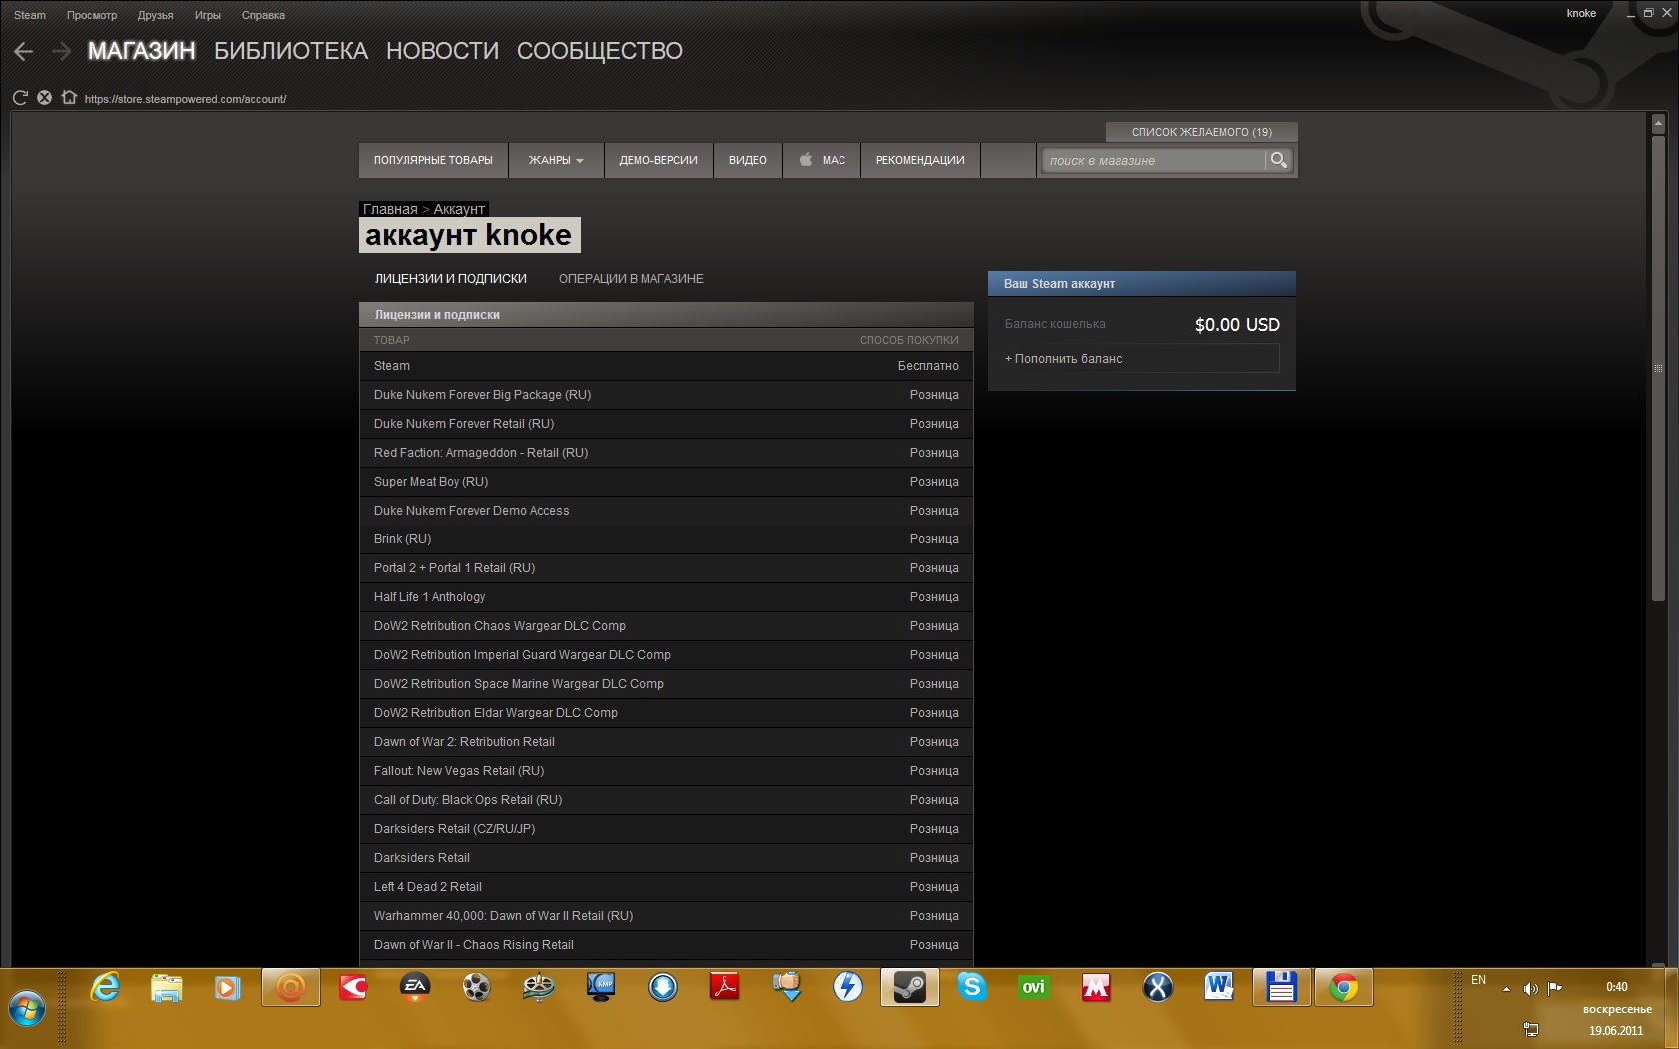Open the volume control in the system tray
Screen dimensions: 1679x1049
click(1530, 989)
